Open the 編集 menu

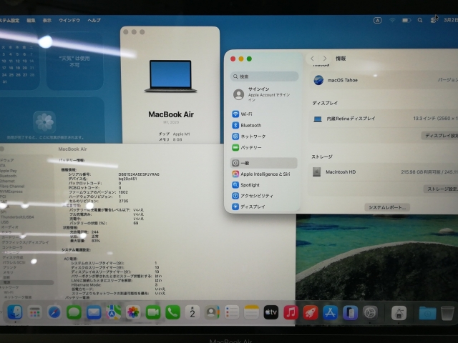(31, 20)
